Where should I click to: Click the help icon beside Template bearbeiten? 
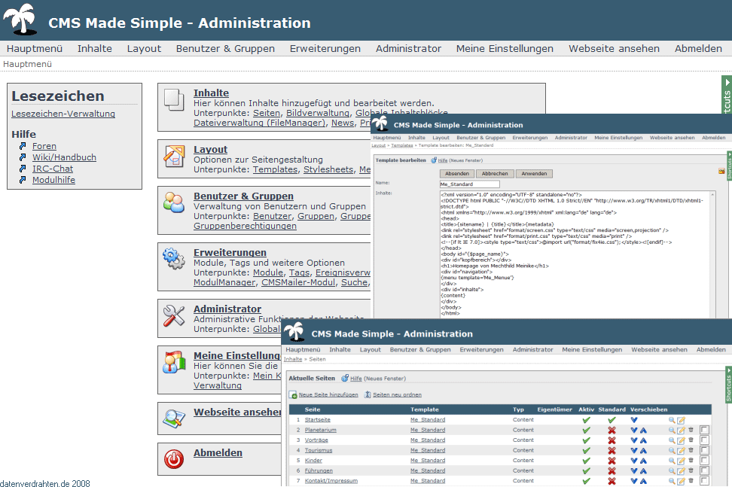click(x=434, y=160)
